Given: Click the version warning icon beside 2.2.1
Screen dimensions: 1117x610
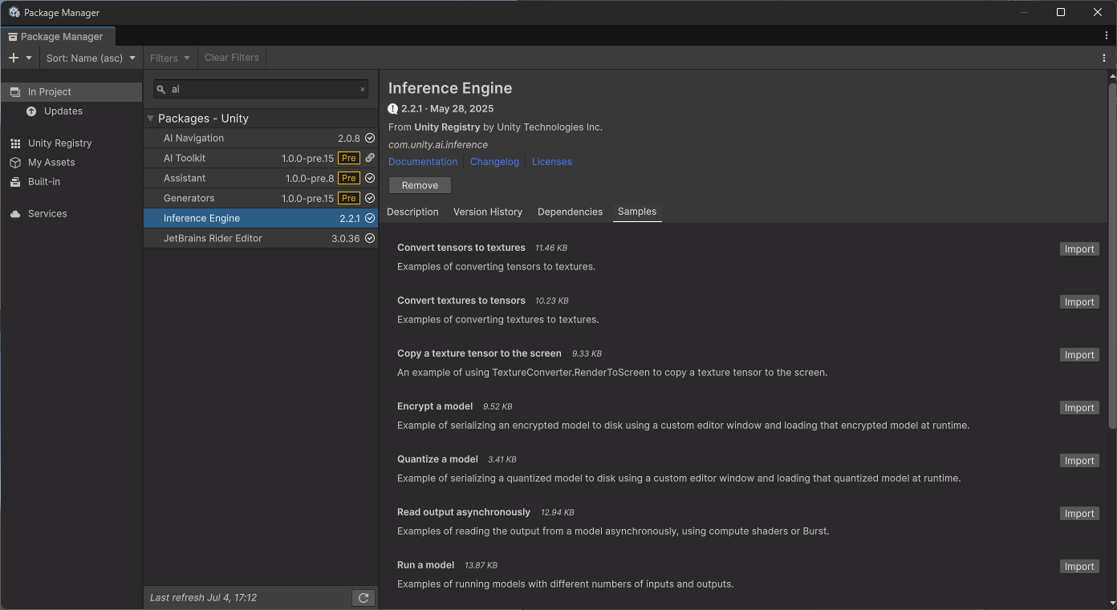Looking at the screenshot, I should (x=393, y=109).
